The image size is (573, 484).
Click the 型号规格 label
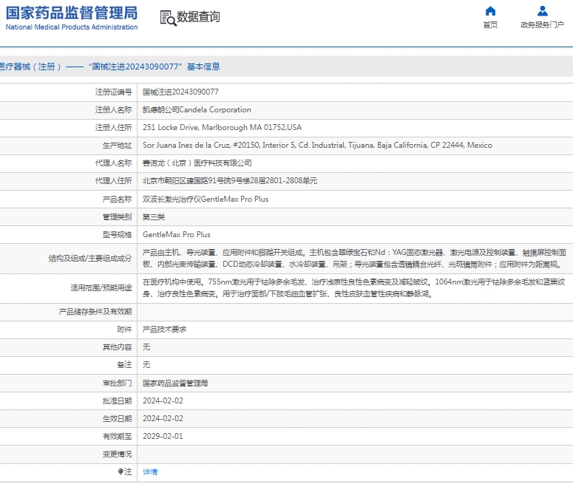pos(117,234)
